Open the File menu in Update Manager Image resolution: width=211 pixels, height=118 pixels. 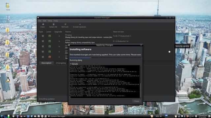click(40, 21)
